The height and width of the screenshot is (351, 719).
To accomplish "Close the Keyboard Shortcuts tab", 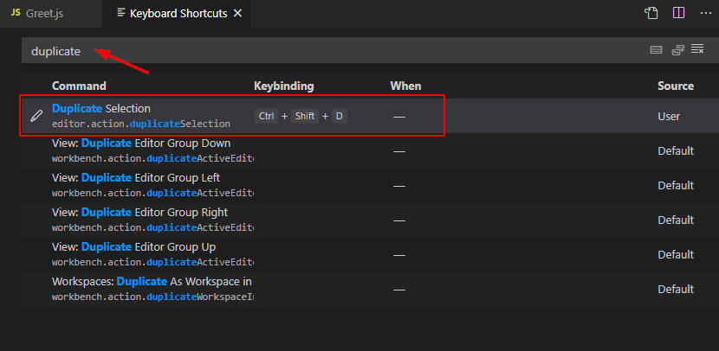I will point(238,14).
